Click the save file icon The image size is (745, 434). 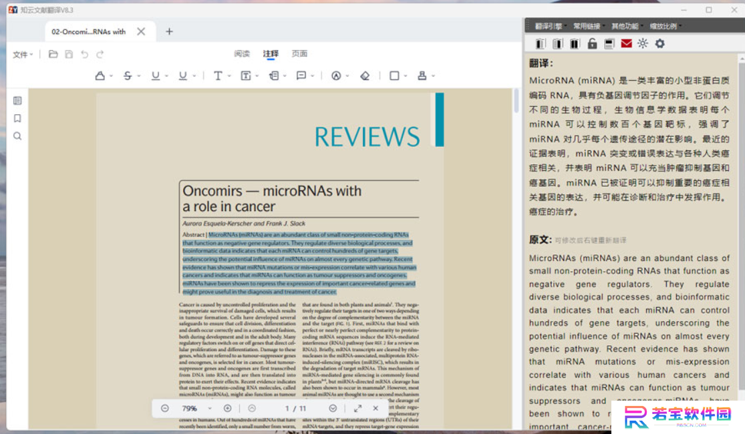pos(69,54)
